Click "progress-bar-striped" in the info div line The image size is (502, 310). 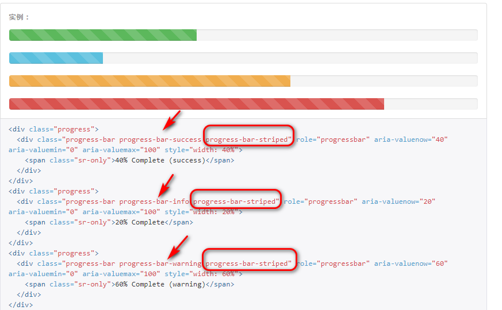coord(235,201)
